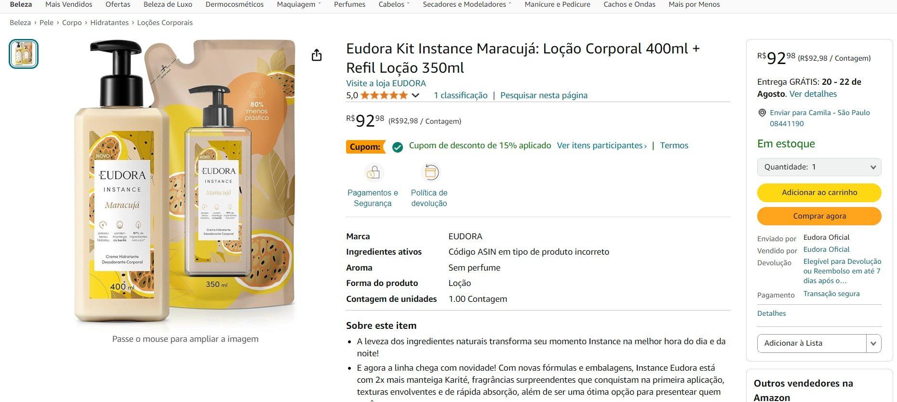The height and width of the screenshot is (402, 897).
Task: Click the green coupon applied checkmark
Action: [398, 147]
